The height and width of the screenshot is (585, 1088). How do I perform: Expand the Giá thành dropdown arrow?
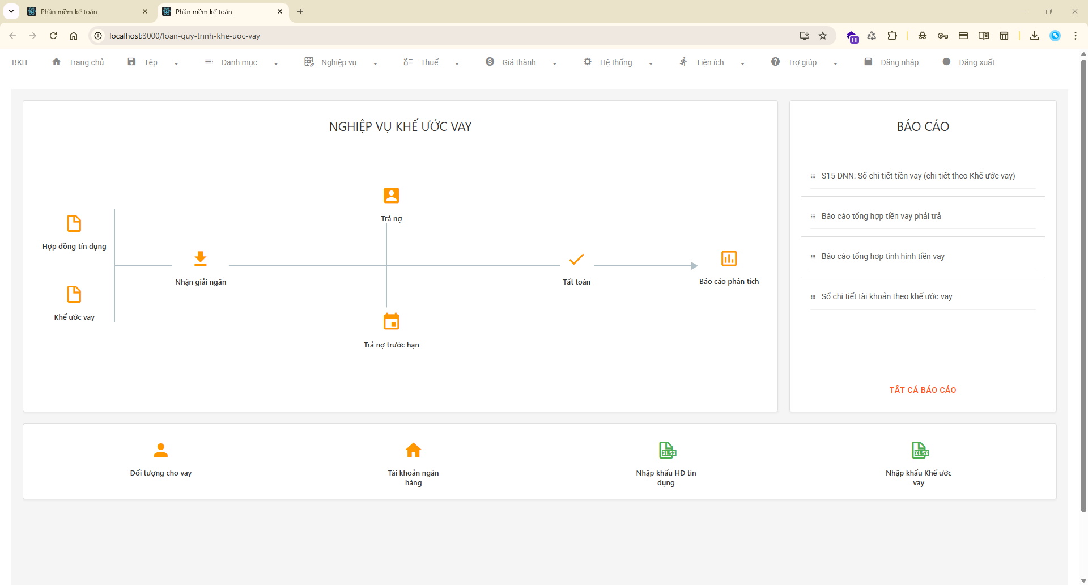(555, 63)
